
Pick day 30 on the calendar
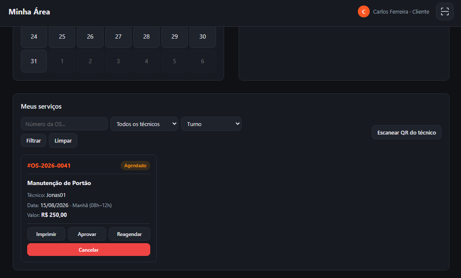pyautogui.click(x=202, y=37)
